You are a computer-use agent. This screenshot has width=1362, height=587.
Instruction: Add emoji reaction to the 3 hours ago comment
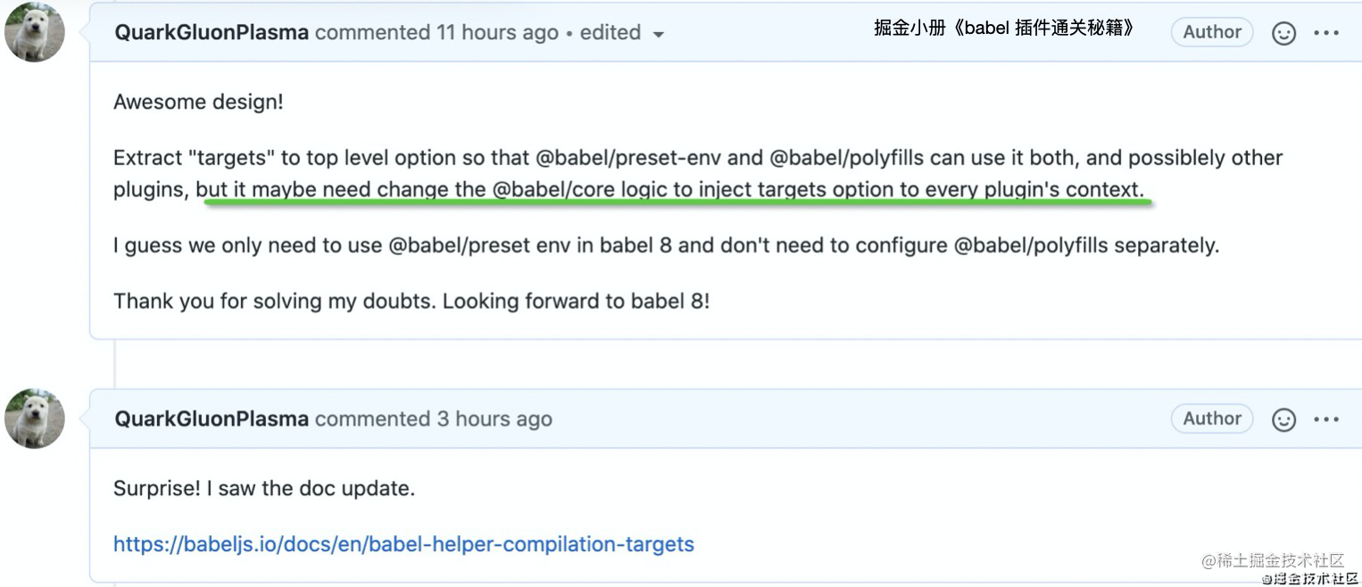coord(1283,419)
